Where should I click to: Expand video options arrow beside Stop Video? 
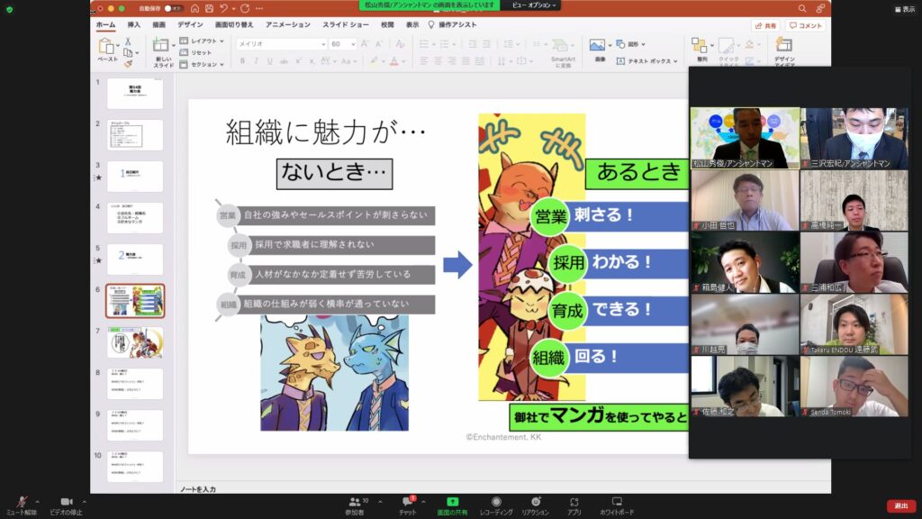(x=84, y=502)
